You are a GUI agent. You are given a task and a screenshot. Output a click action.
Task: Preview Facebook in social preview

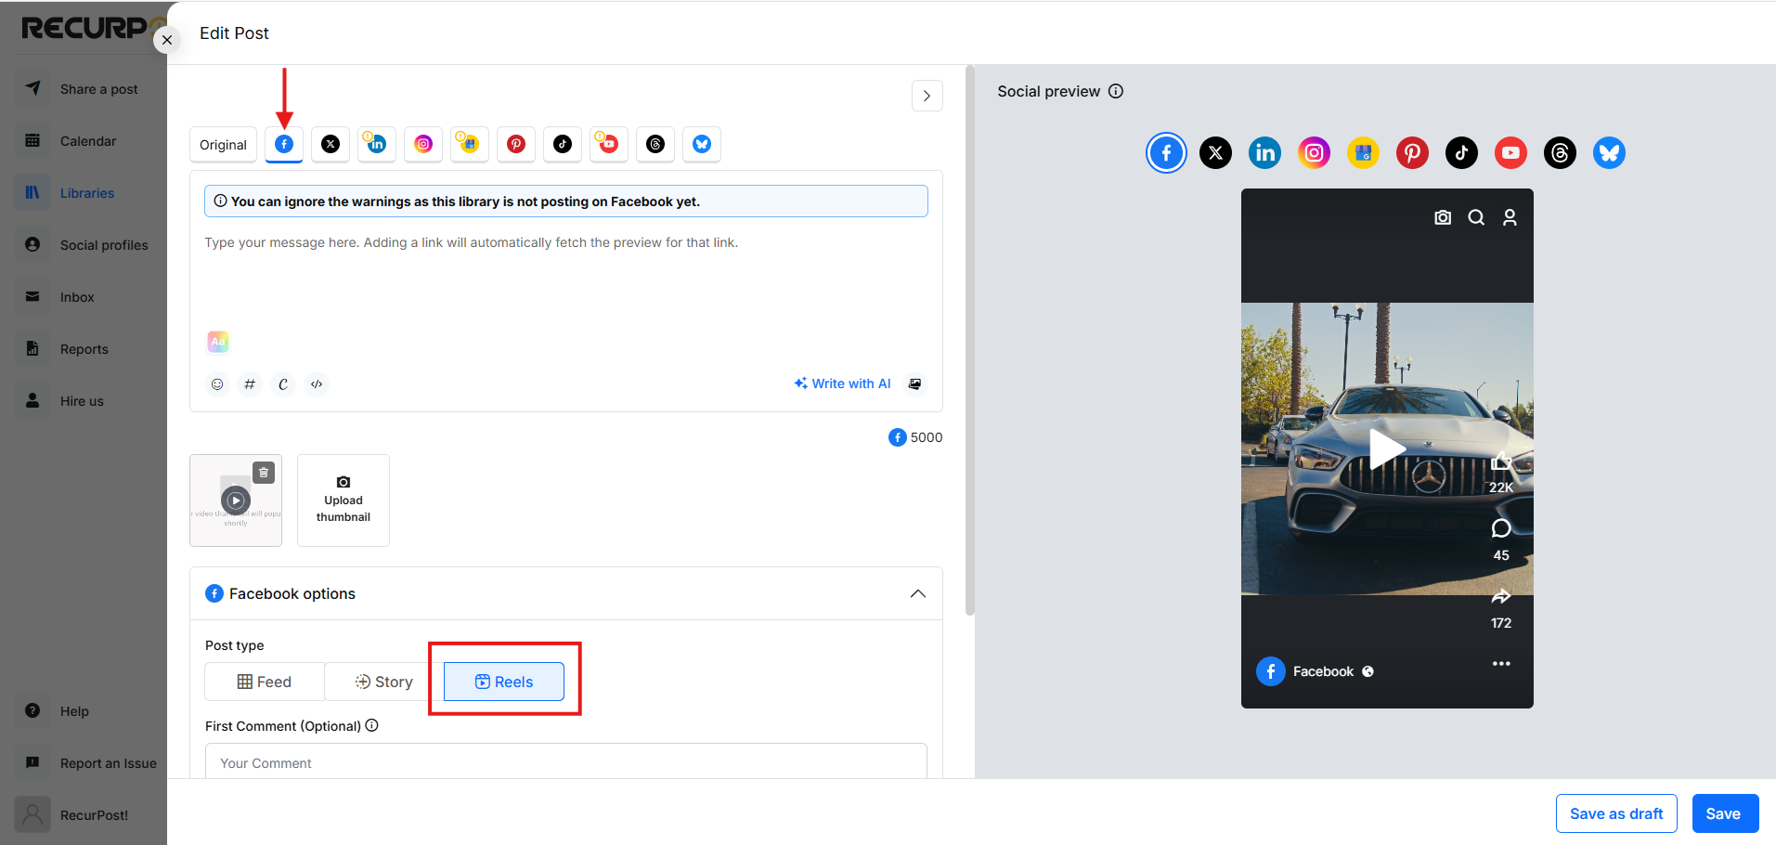pyautogui.click(x=1167, y=152)
